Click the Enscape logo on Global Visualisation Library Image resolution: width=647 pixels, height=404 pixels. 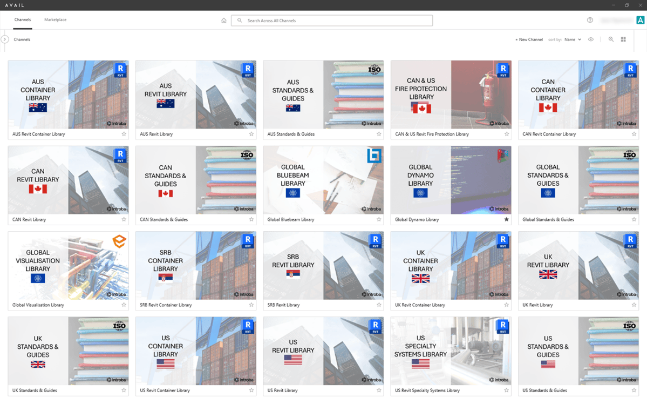119,241
